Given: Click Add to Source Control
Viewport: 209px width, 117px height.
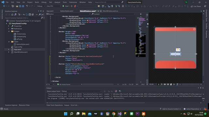Looking at the screenshot, I should point(170,109).
